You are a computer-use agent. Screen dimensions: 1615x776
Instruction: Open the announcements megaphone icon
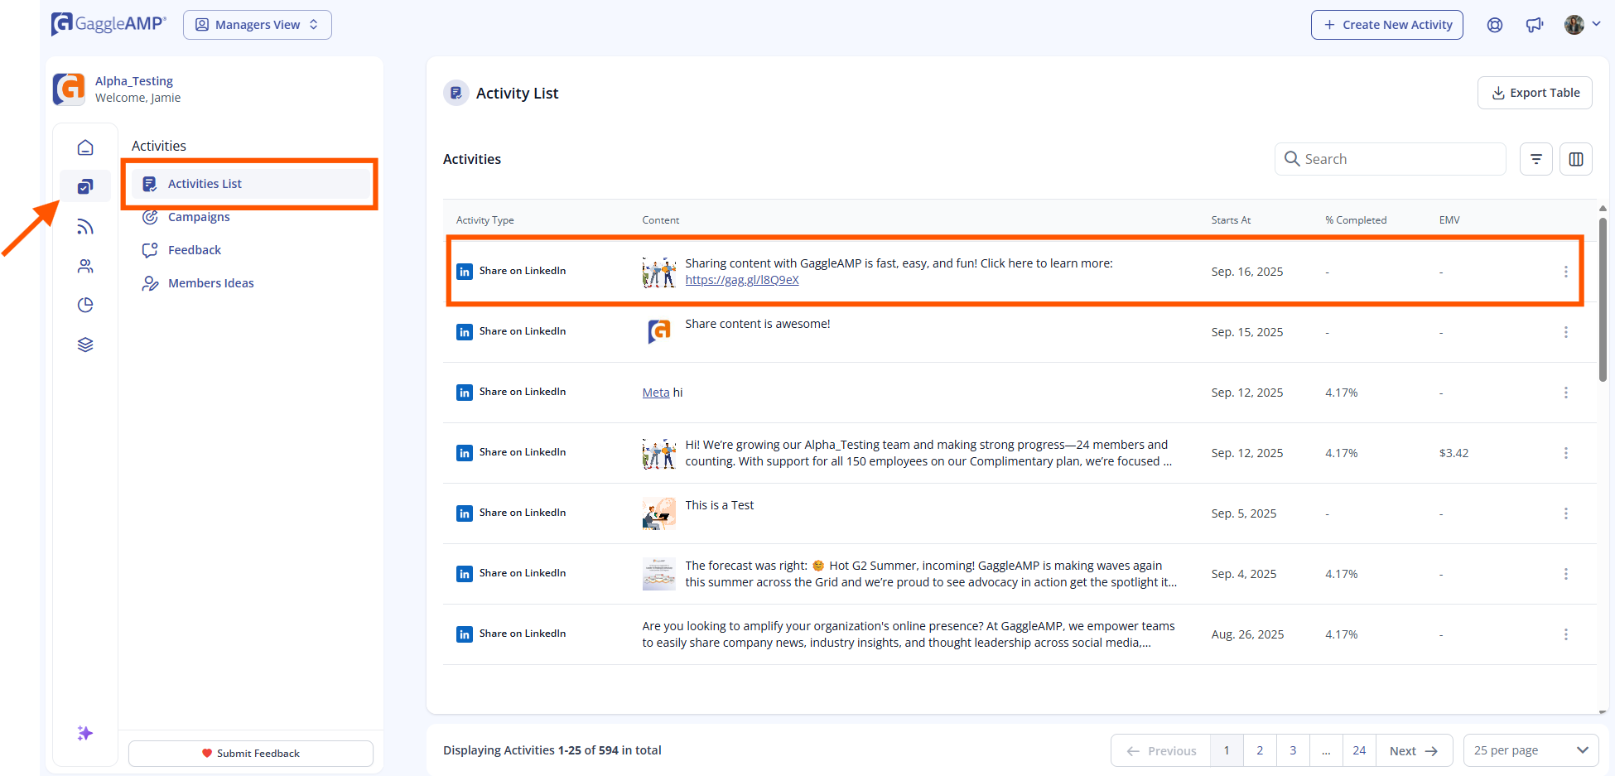pyautogui.click(x=1535, y=25)
